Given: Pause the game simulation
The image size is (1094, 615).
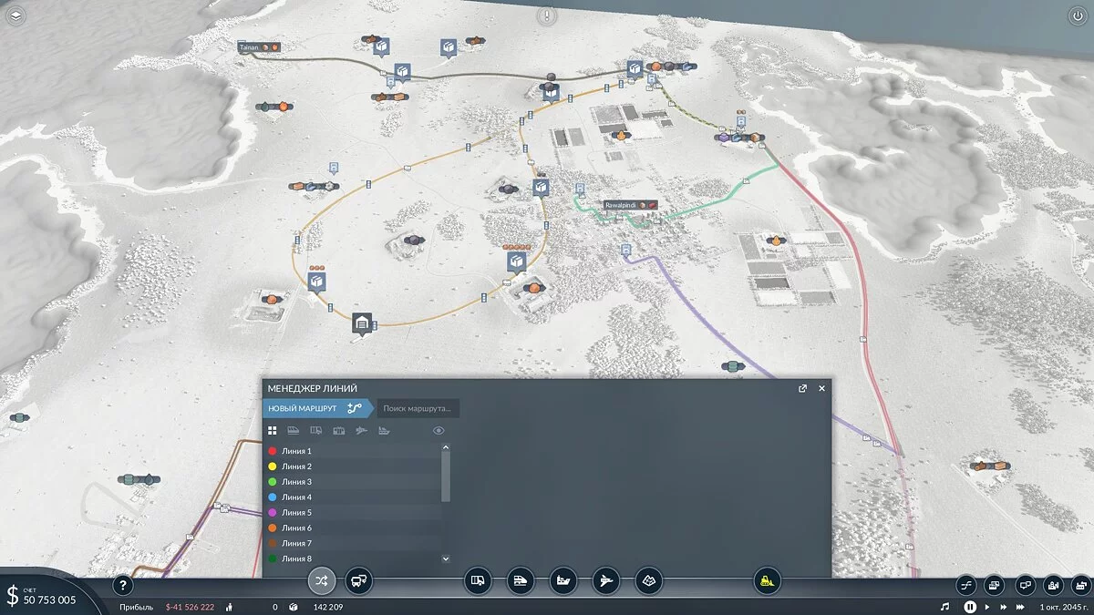Looking at the screenshot, I should (970, 606).
